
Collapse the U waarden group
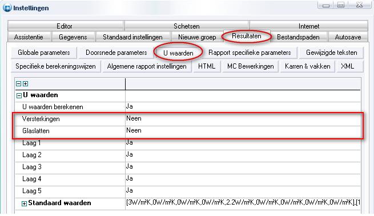19,95
